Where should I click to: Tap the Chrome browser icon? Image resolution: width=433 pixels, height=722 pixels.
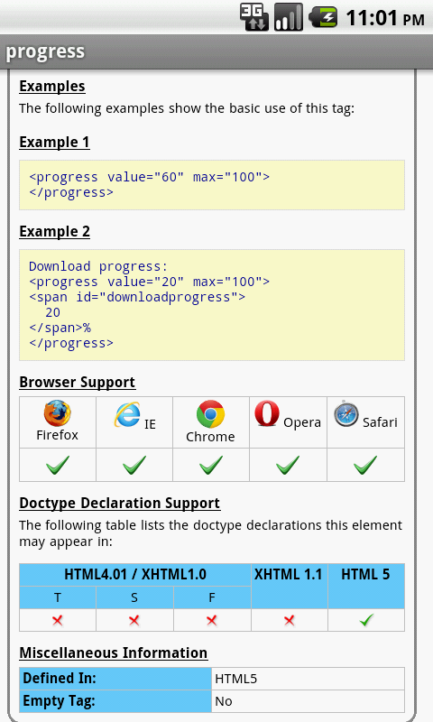210,414
